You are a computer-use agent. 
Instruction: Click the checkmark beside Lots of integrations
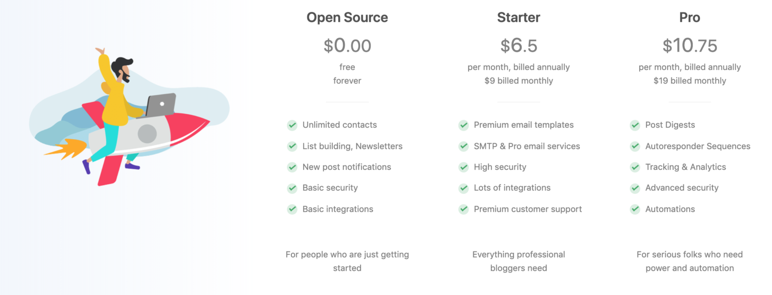click(464, 188)
